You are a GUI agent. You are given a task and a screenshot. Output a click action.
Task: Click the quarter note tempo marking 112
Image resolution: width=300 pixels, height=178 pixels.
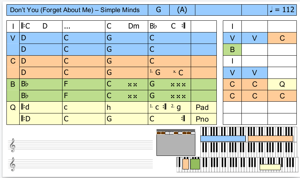(282, 10)
